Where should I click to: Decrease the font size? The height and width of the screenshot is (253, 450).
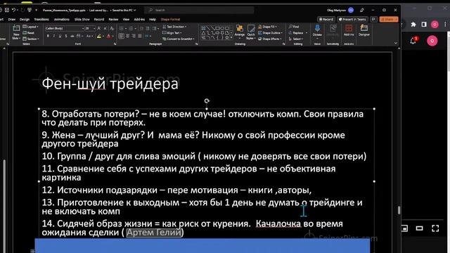105,28
